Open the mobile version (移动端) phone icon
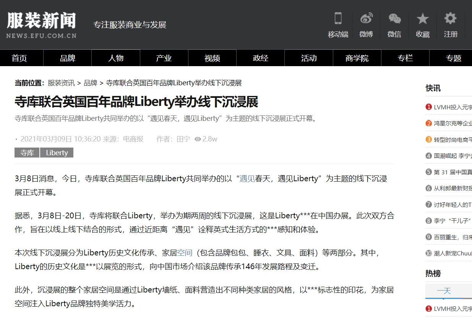The image size is (472, 320). click(338, 18)
